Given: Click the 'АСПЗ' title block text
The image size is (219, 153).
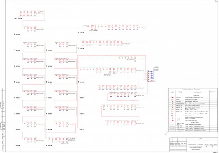Looking at the screenshot, I should point(200,139).
